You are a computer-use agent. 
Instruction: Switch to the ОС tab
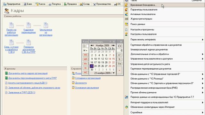(118, 4)
